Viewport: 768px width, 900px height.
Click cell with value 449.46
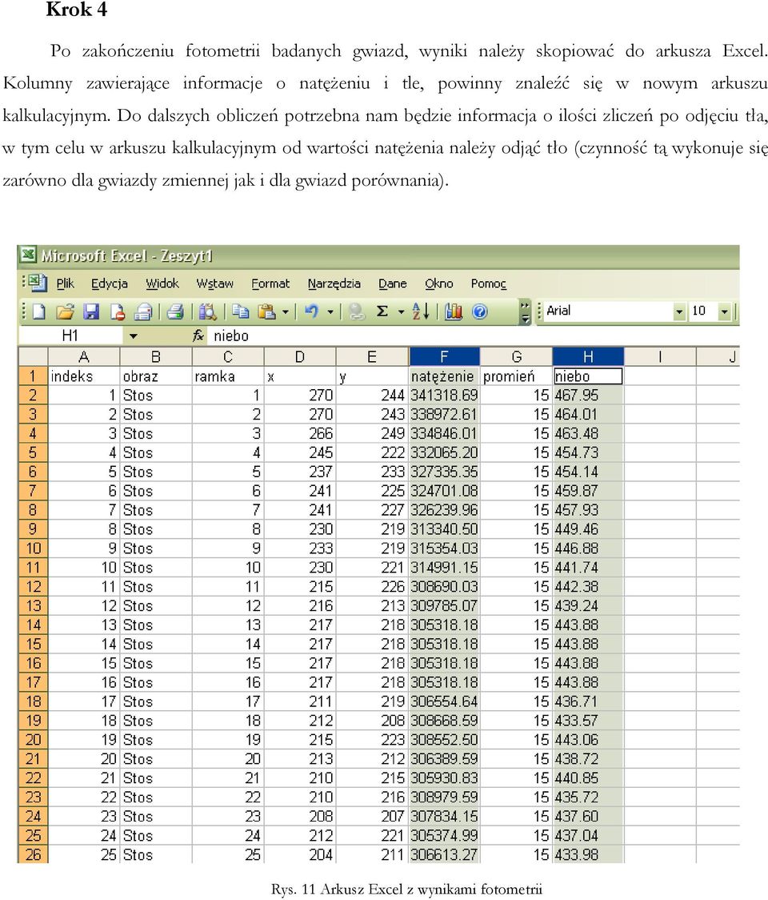(589, 528)
